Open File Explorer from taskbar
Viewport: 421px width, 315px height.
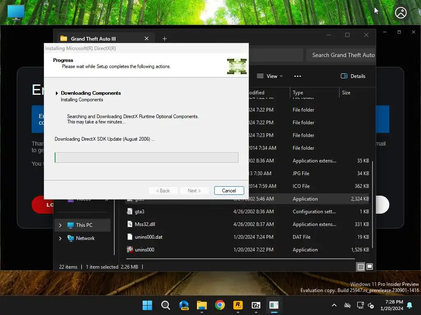tap(201, 305)
